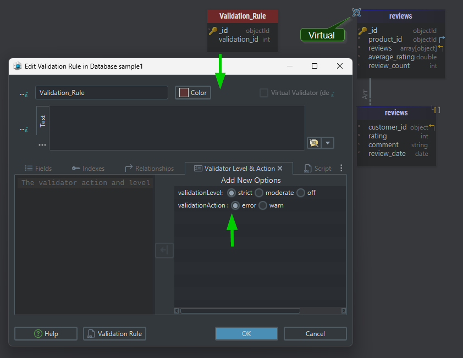This screenshot has width=463, height=358.
Task: Click the horizontal scrollbar in the options pane
Action: (x=240, y=311)
